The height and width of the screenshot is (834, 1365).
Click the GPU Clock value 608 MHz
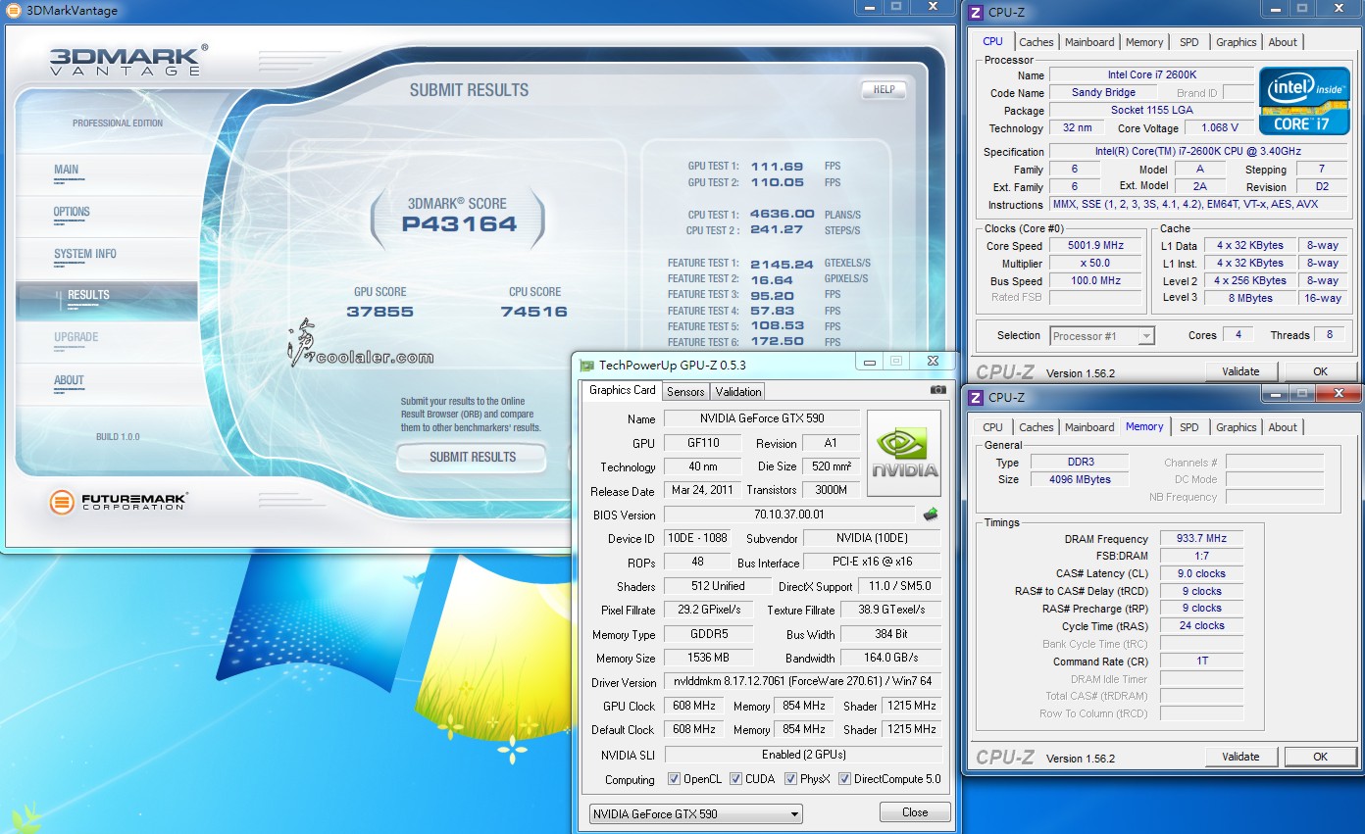(694, 706)
